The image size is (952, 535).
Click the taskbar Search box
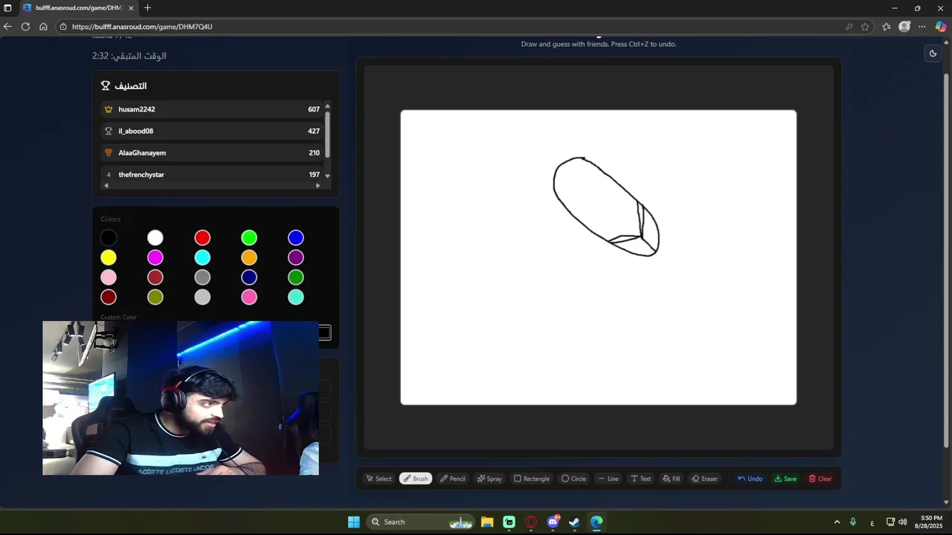pyautogui.click(x=422, y=522)
